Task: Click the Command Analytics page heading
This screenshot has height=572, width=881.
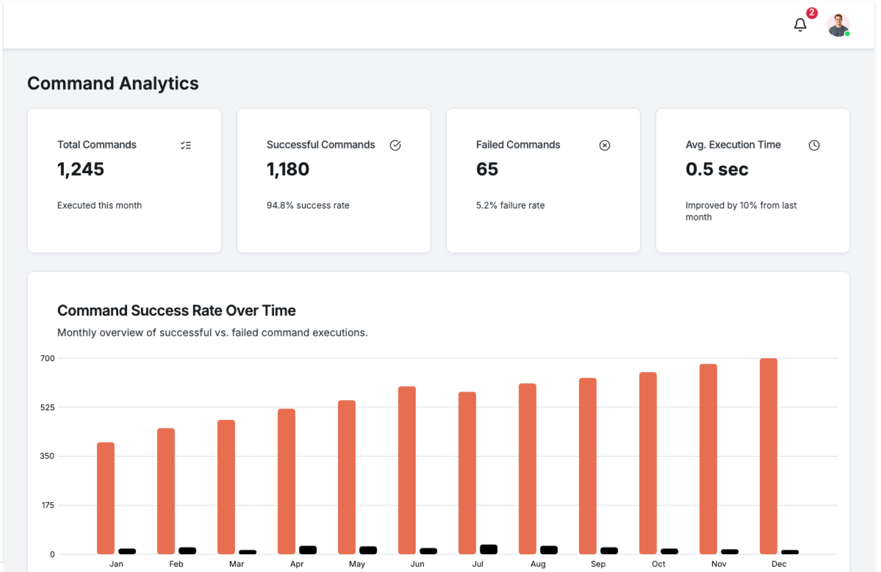Action: 113,83
